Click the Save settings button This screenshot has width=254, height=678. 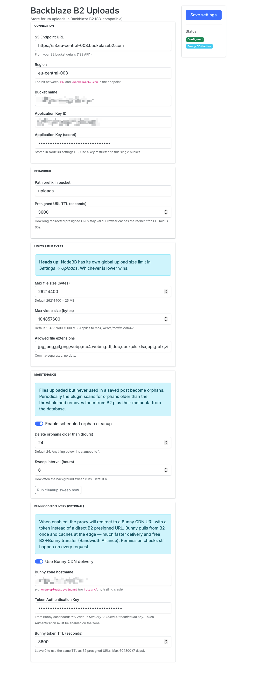(x=203, y=15)
